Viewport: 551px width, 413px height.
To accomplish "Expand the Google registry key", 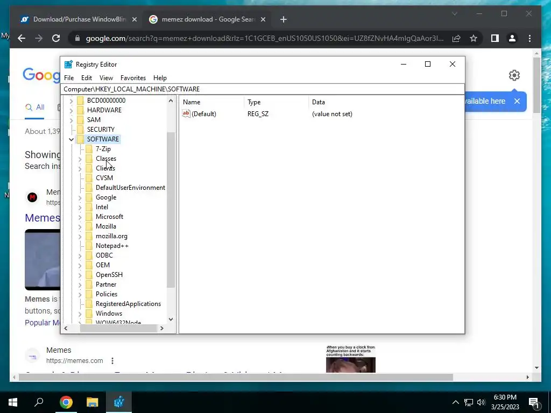I will [80, 198].
